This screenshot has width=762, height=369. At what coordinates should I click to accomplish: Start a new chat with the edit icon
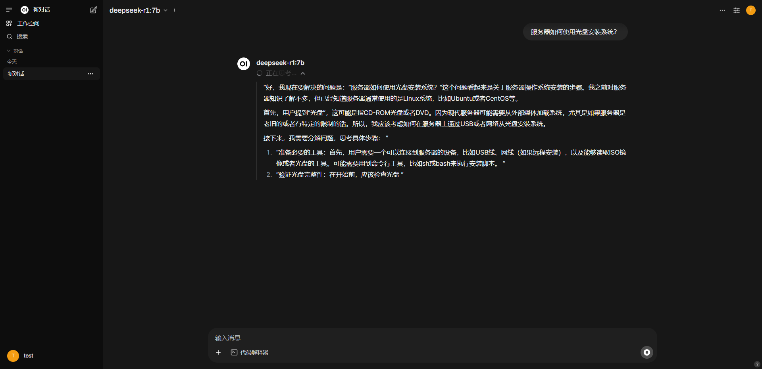(x=94, y=10)
